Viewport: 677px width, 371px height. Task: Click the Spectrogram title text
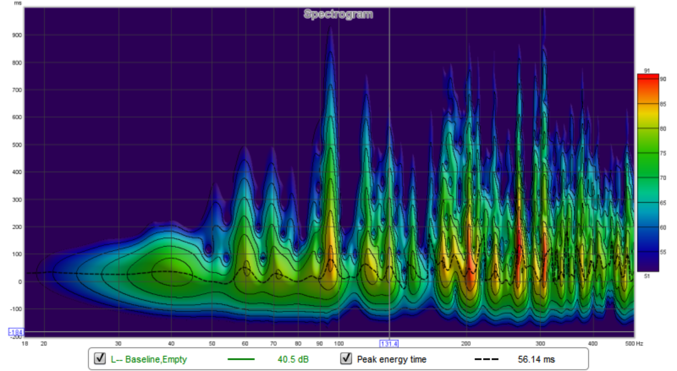click(338, 14)
